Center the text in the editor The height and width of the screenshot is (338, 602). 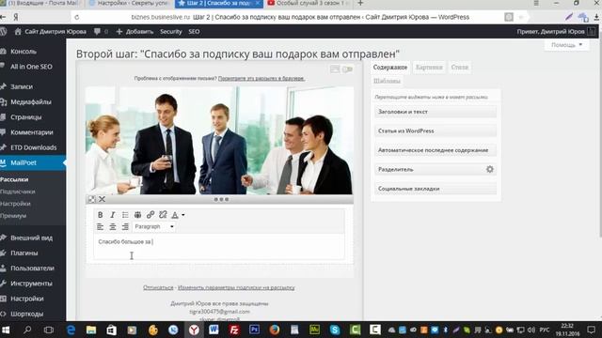(x=113, y=227)
